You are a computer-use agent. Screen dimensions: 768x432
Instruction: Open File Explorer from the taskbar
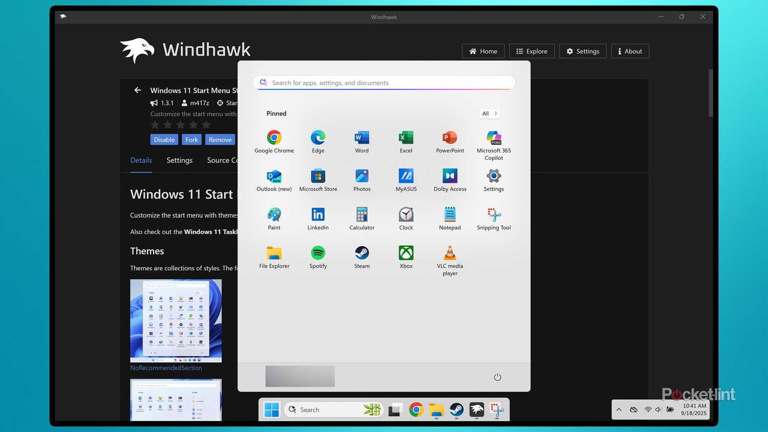click(436, 409)
